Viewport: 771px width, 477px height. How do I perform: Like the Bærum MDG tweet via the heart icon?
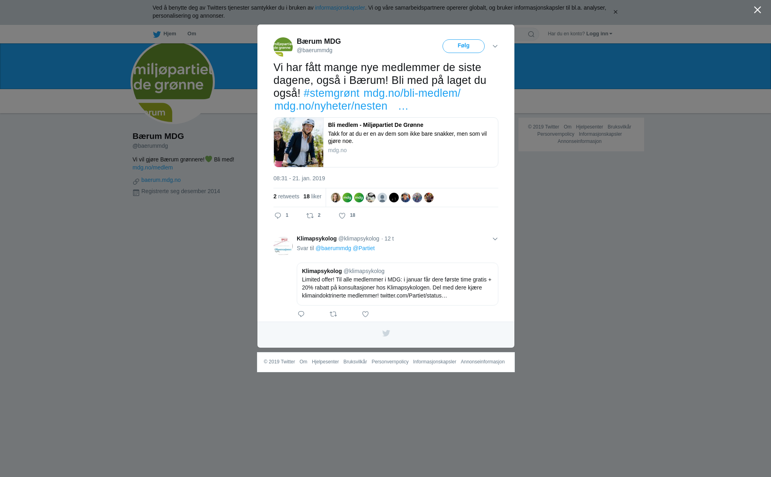342,216
